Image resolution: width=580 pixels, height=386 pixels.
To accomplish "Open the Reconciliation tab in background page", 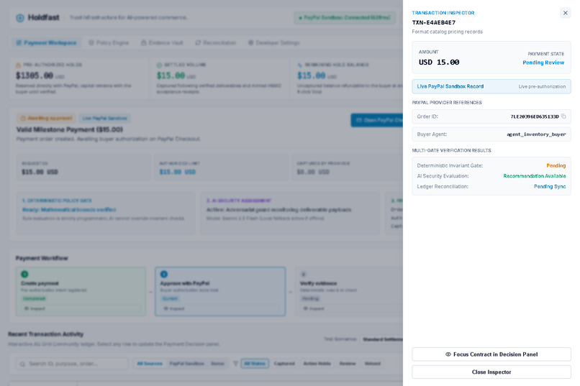I will point(216,43).
